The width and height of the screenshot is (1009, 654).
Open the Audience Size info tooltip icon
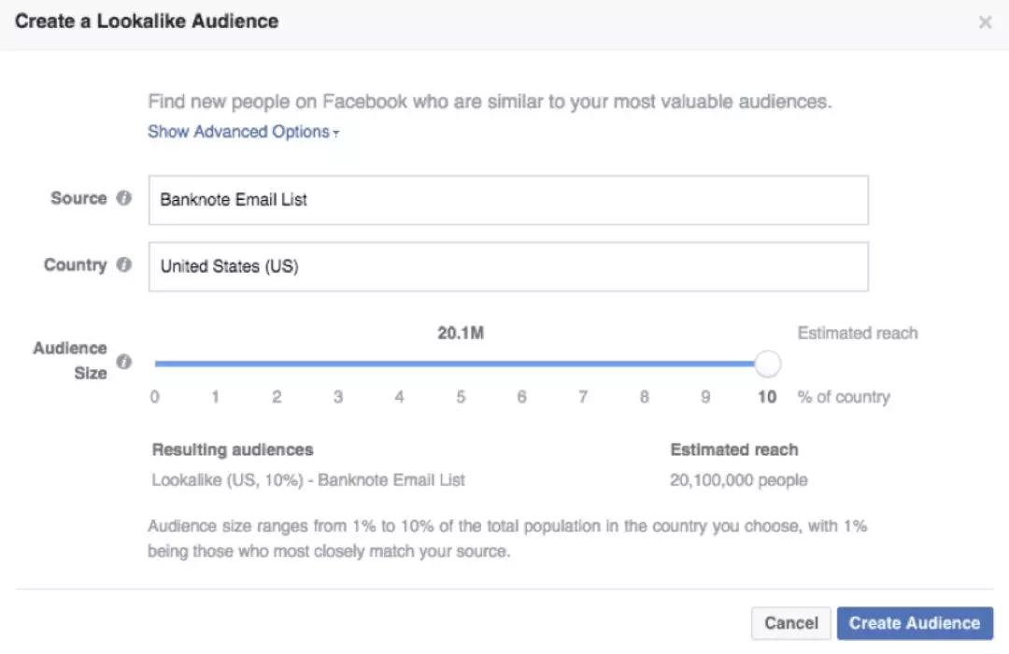coord(123,362)
